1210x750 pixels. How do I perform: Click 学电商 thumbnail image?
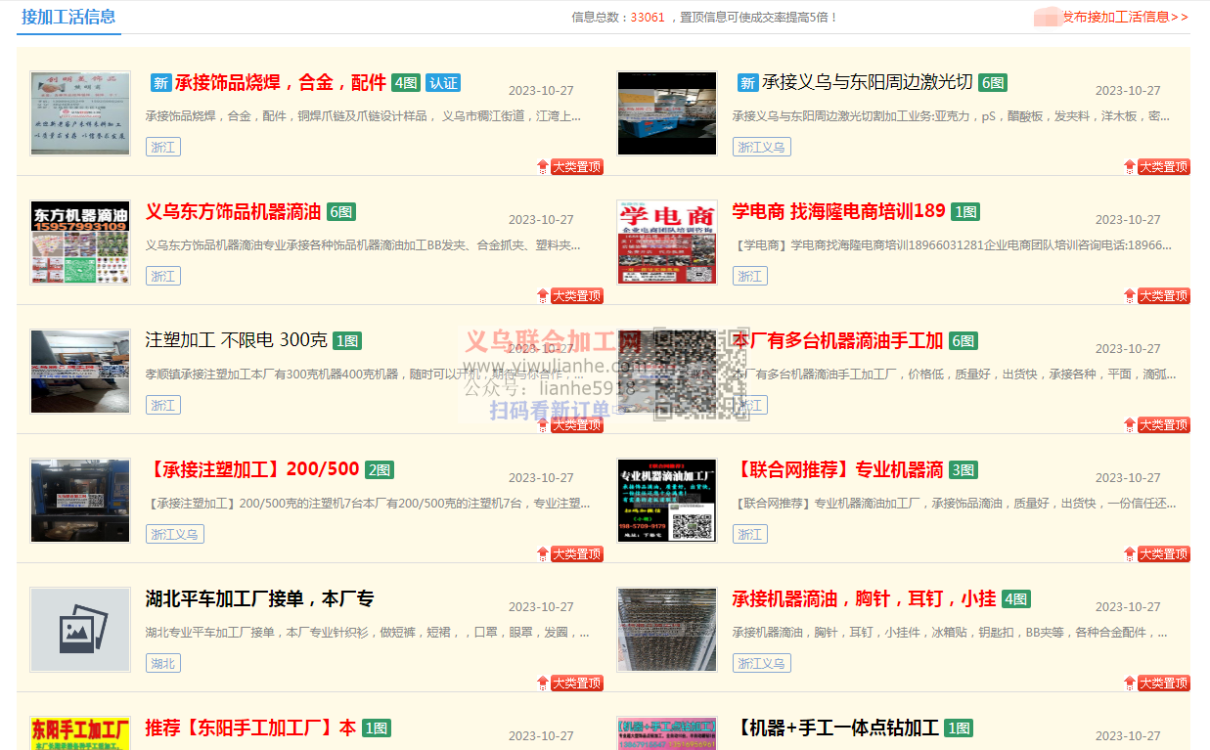point(667,242)
